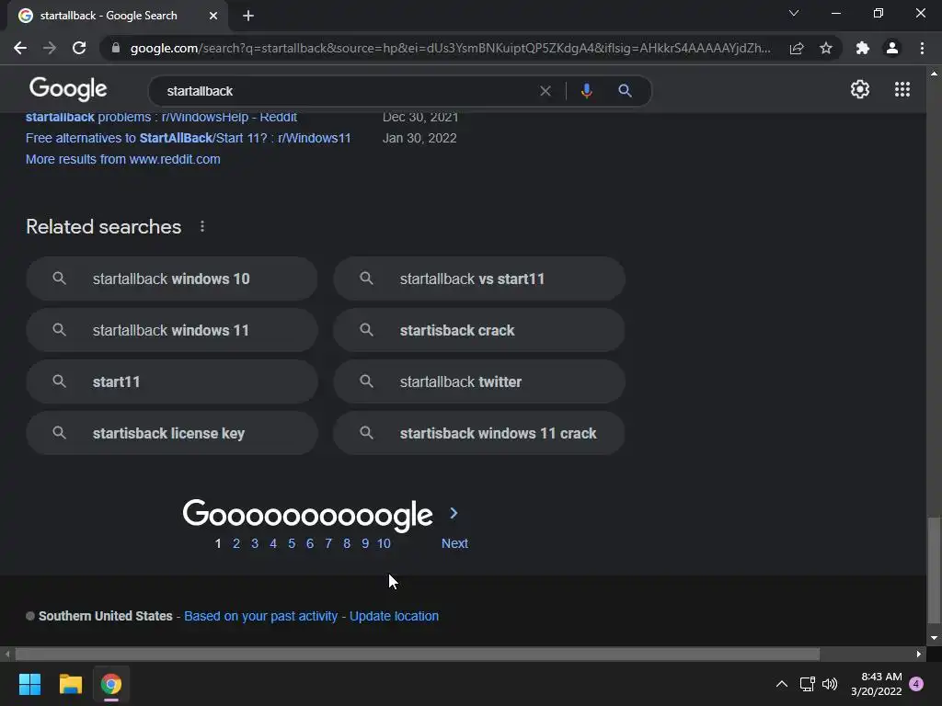View site info via the lock icon
Image resolution: width=942 pixels, height=706 pixels.
coord(116,48)
